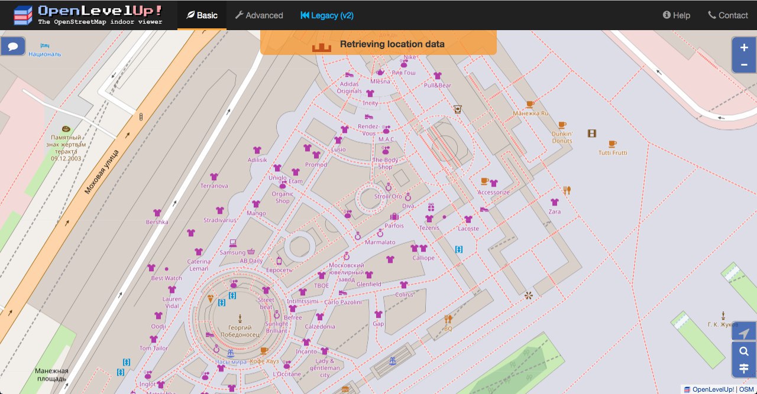The image size is (757, 394).
Task: Open the Contact link
Action: [728, 15]
